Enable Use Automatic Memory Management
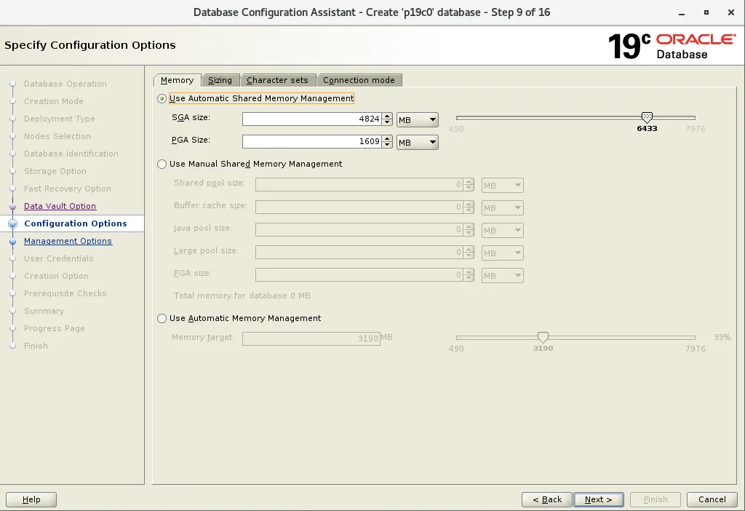Viewport: 745px width, 511px height. coord(161,318)
